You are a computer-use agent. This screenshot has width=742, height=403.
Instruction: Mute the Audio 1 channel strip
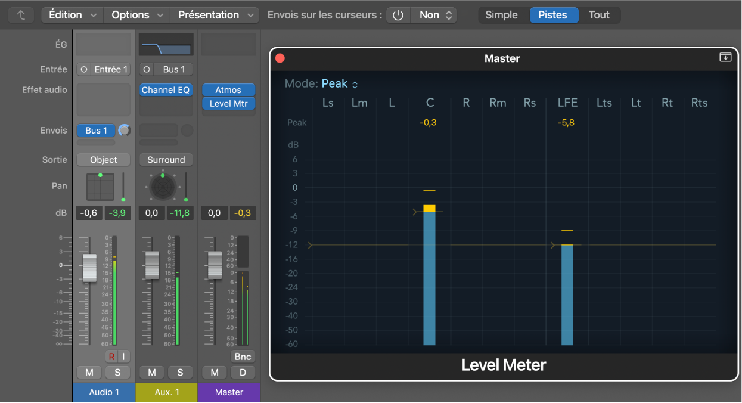click(x=89, y=373)
